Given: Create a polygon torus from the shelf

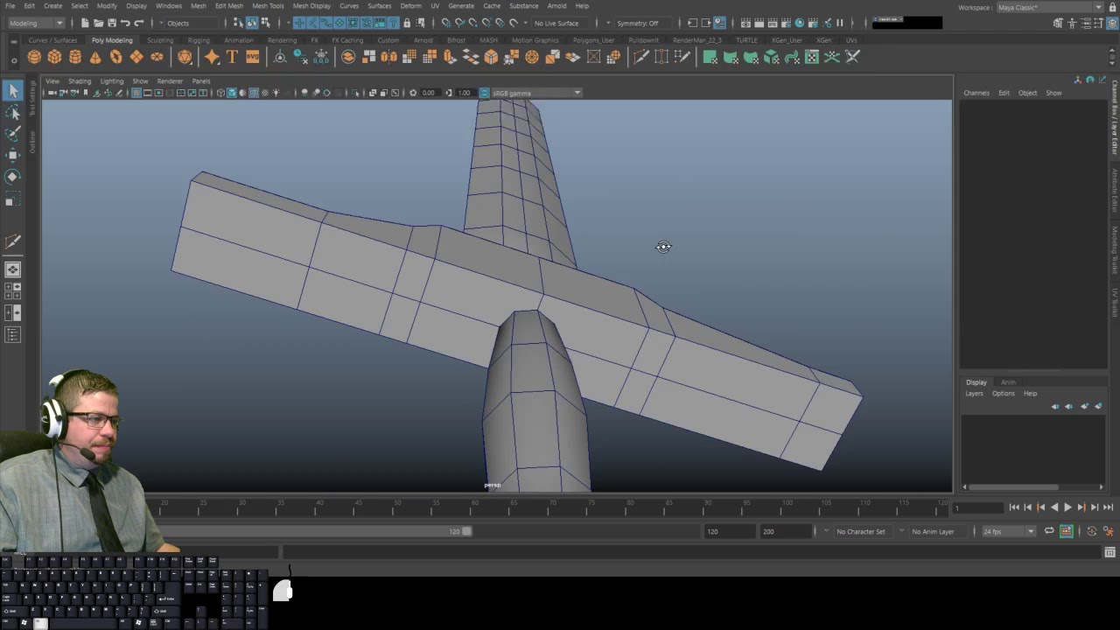Looking at the screenshot, I should tap(115, 57).
